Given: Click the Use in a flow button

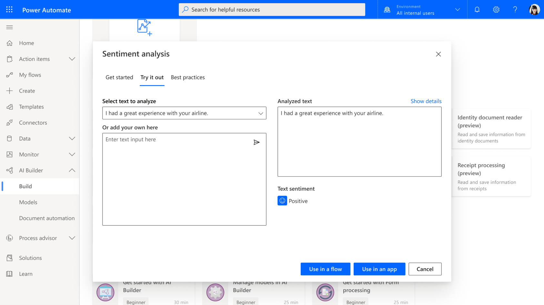Looking at the screenshot, I should coord(325,269).
